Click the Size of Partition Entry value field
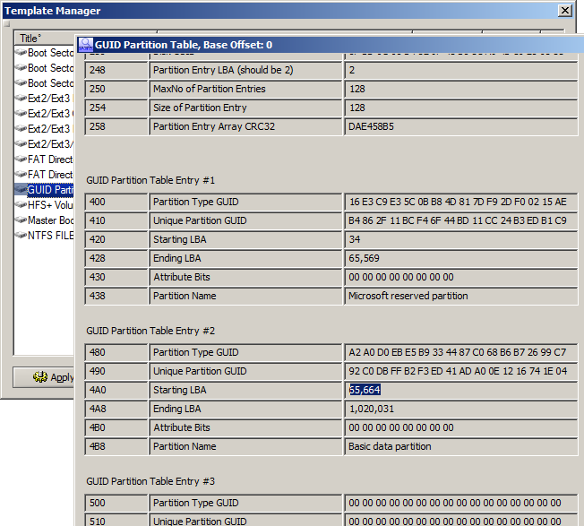The image size is (584, 526). [x=461, y=108]
